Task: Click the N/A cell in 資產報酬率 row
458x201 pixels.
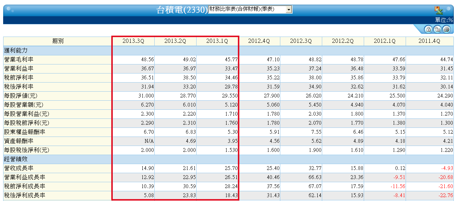Action: [149, 141]
